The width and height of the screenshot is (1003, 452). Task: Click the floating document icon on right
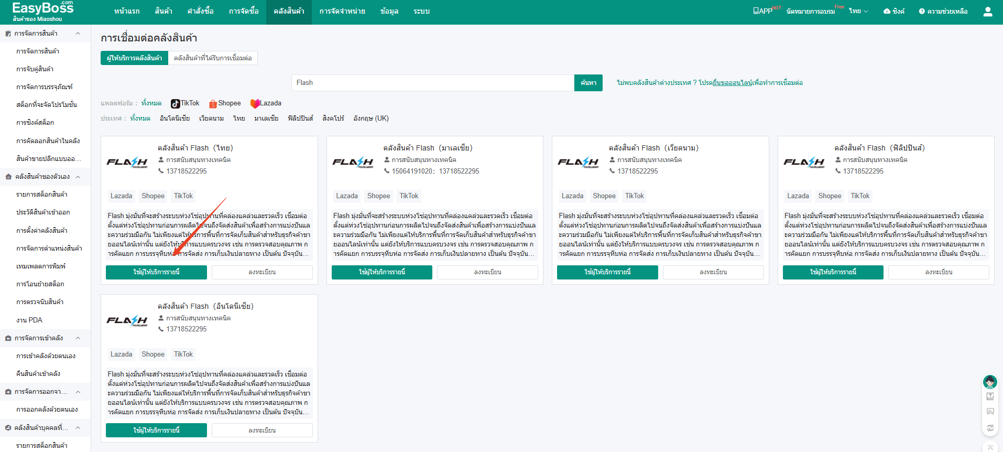990,396
